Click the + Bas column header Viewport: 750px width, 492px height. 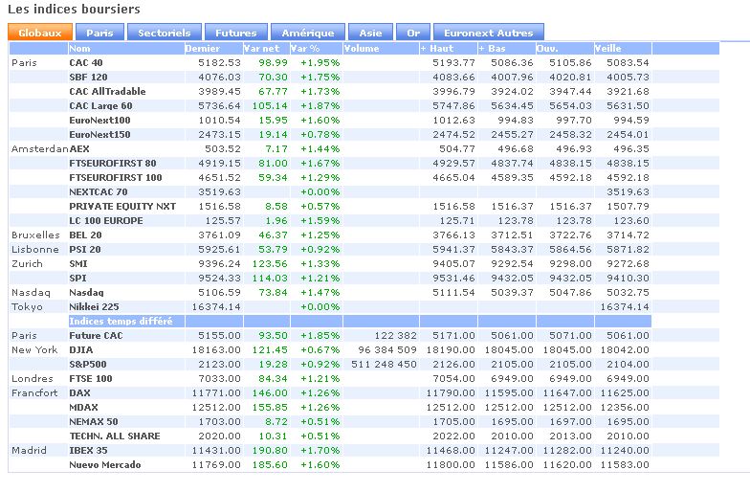point(492,48)
